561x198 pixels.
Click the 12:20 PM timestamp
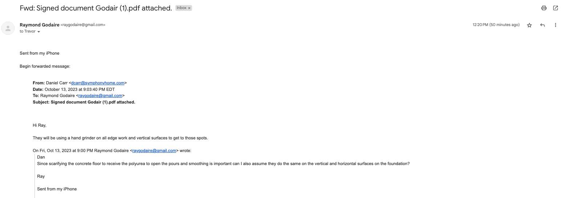pyautogui.click(x=496, y=25)
